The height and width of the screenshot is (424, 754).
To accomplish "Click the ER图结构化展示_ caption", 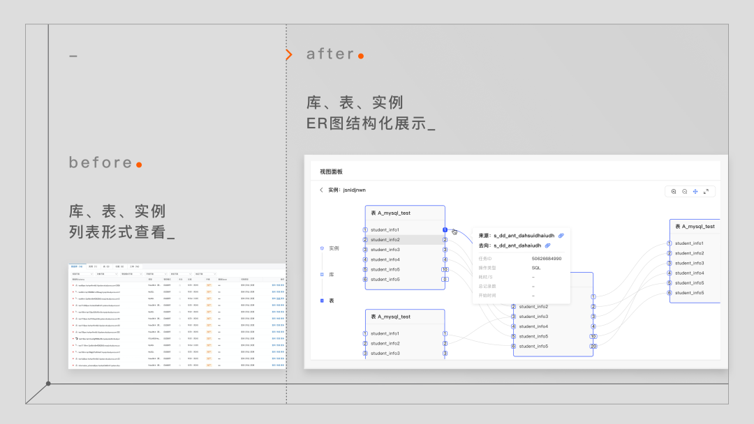I will click(x=371, y=123).
